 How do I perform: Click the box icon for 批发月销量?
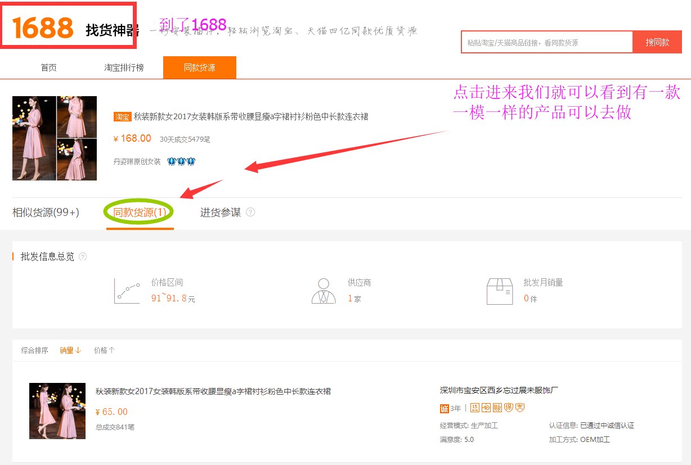tap(500, 291)
